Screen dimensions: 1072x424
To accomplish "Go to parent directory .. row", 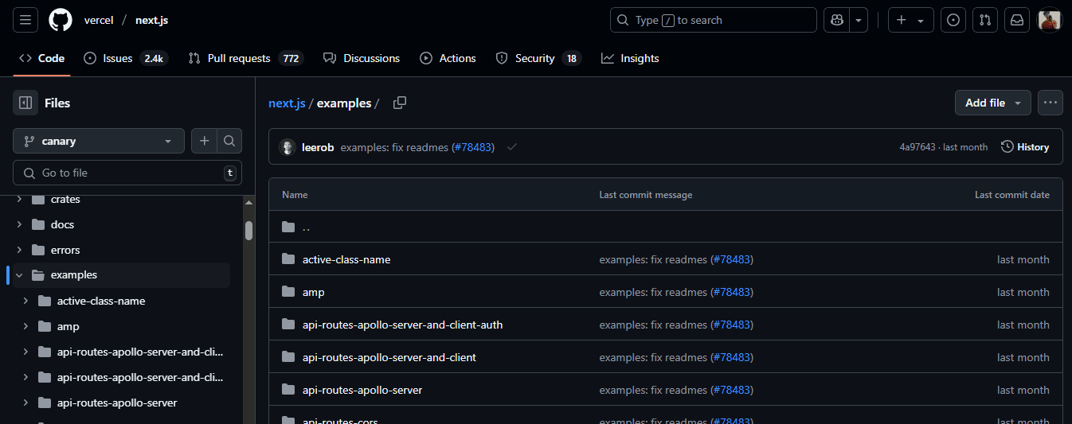I will click(x=666, y=227).
